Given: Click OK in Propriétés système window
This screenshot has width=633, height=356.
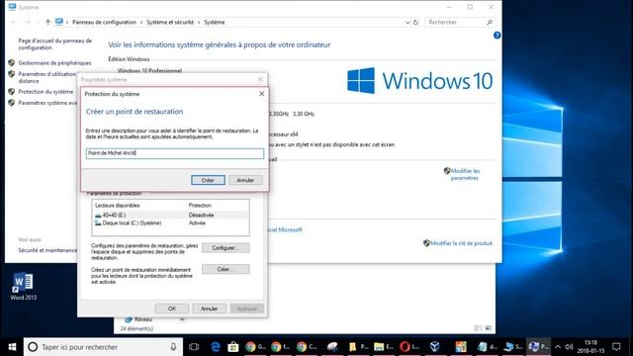Looking at the screenshot, I should [x=172, y=309].
